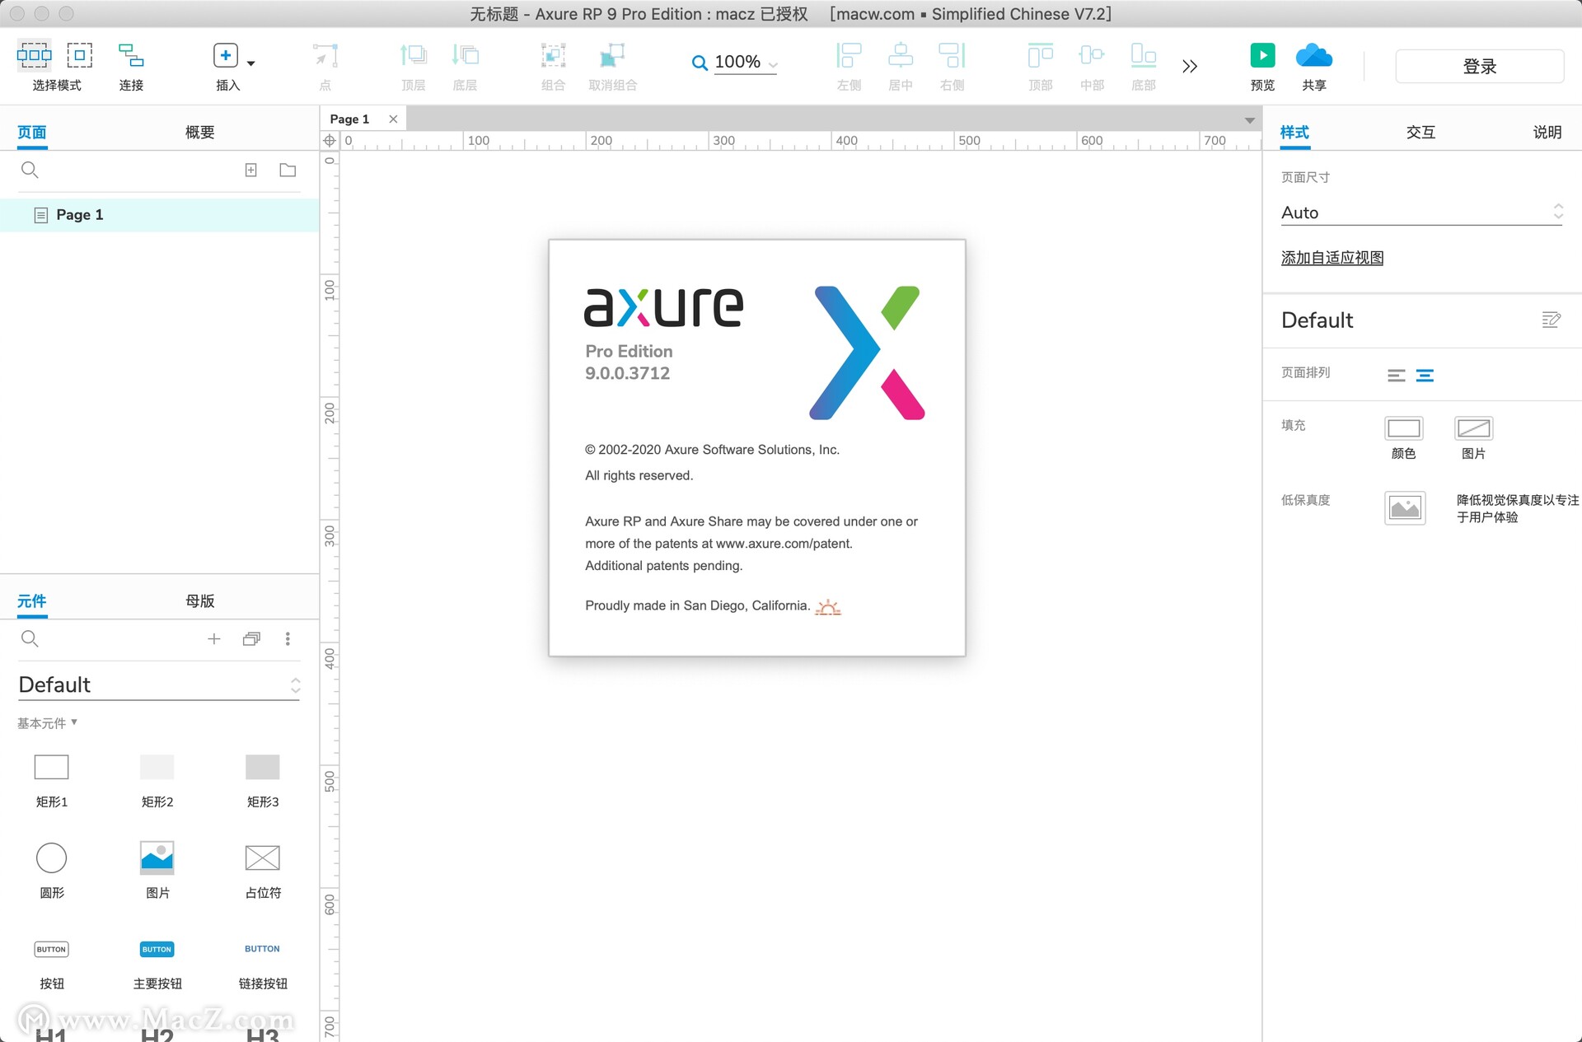Click the 插入 insert tool icon
Screen dimensions: 1582x1042
click(x=225, y=55)
